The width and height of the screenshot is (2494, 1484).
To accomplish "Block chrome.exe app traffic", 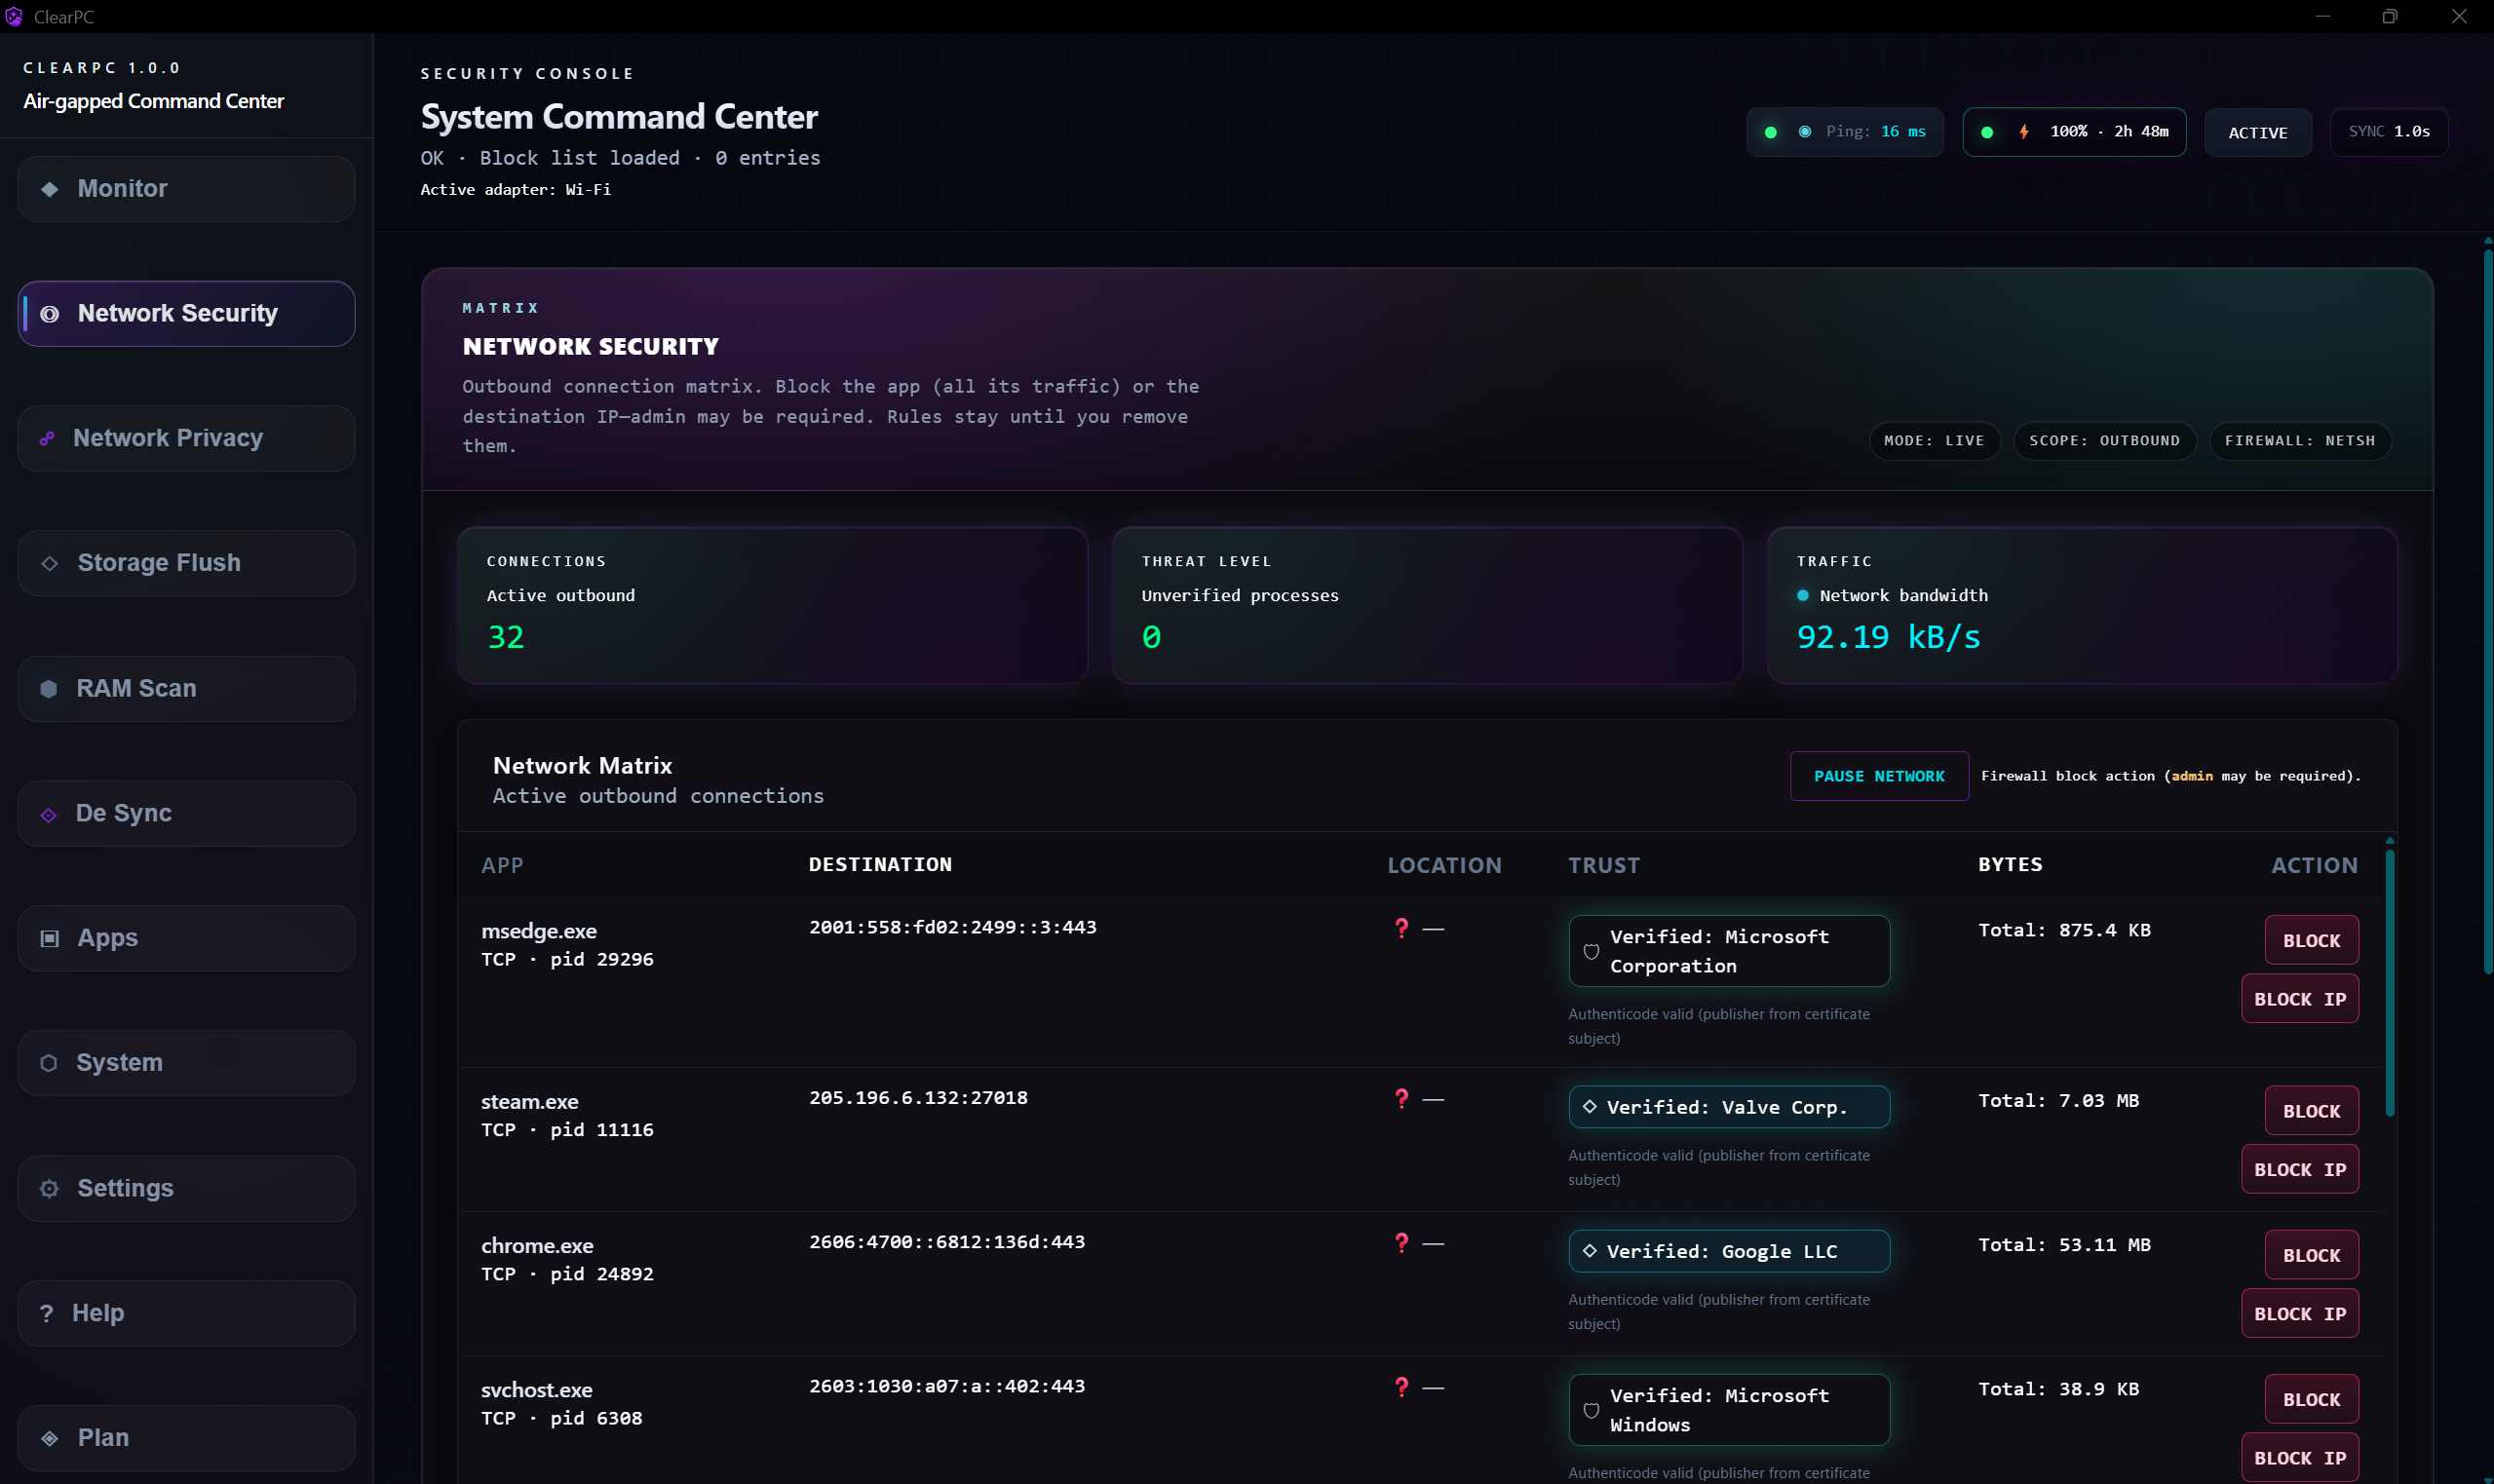I will [x=2311, y=1255].
